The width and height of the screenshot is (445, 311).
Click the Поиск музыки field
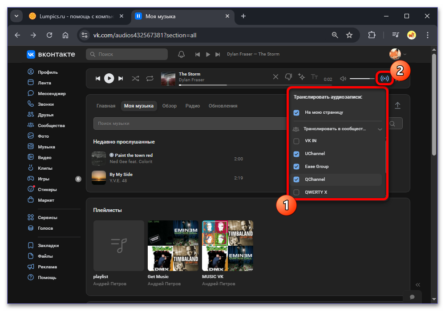[190, 124]
